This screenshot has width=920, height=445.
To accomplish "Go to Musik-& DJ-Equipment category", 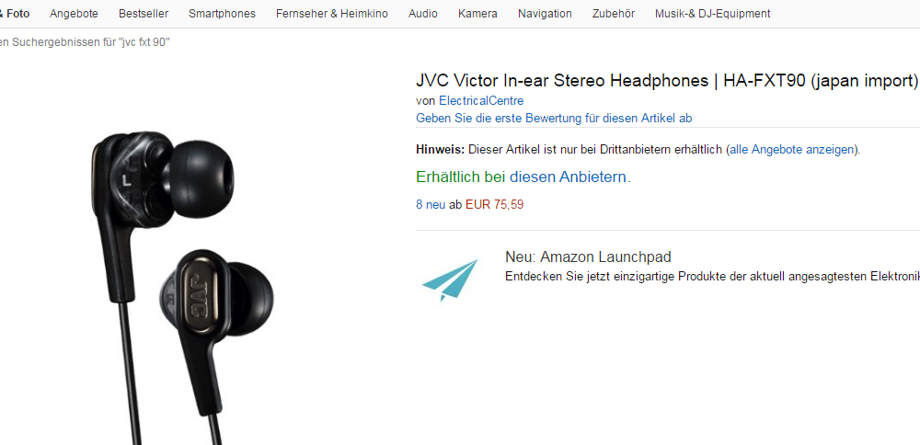I will [x=712, y=14].
